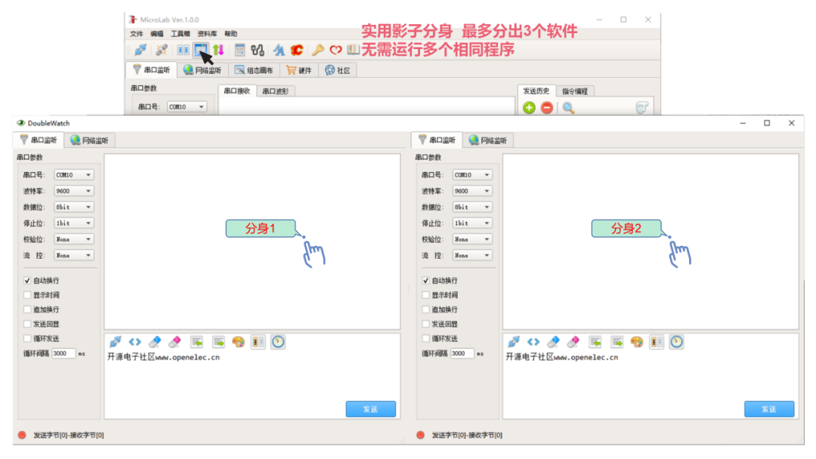
Task: Click the two-panel split icon in MicroLab toolbar
Action: [x=183, y=50]
